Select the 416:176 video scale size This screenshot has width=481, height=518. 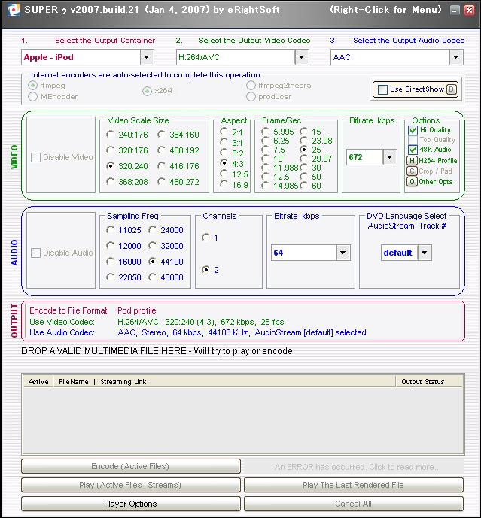(x=161, y=166)
